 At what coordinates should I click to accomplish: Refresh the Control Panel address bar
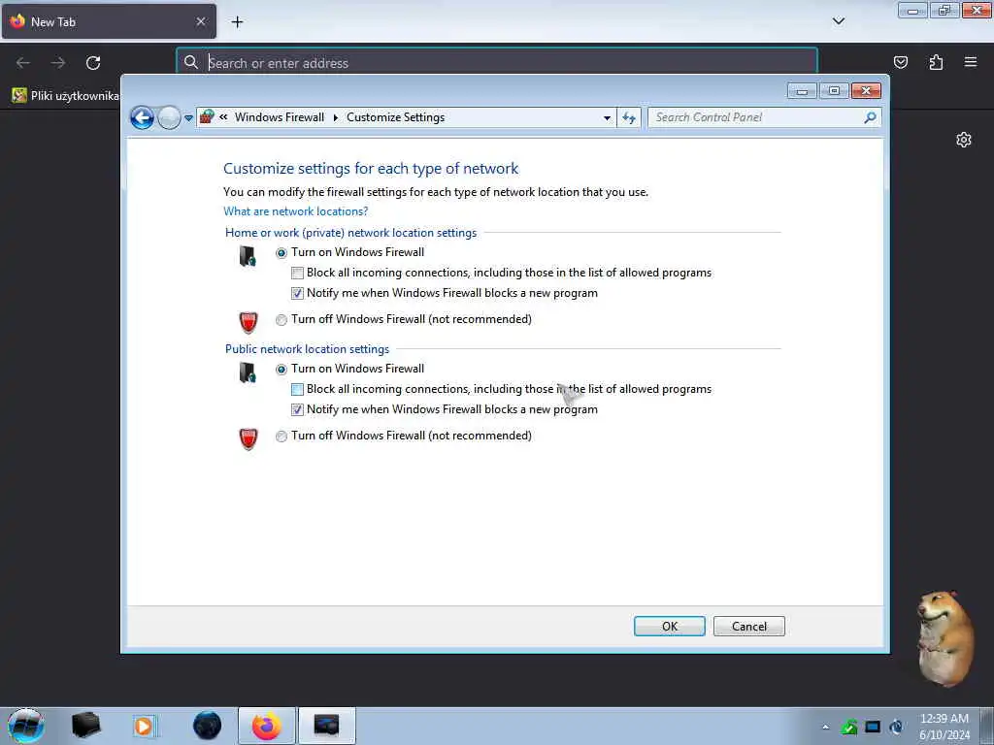(x=629, y=117)
